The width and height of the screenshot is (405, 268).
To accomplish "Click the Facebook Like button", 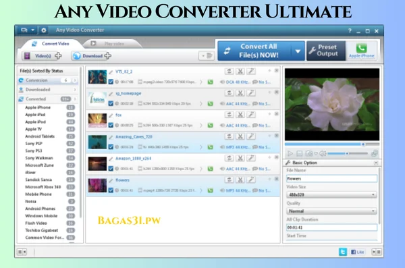I will pos(358,252).
